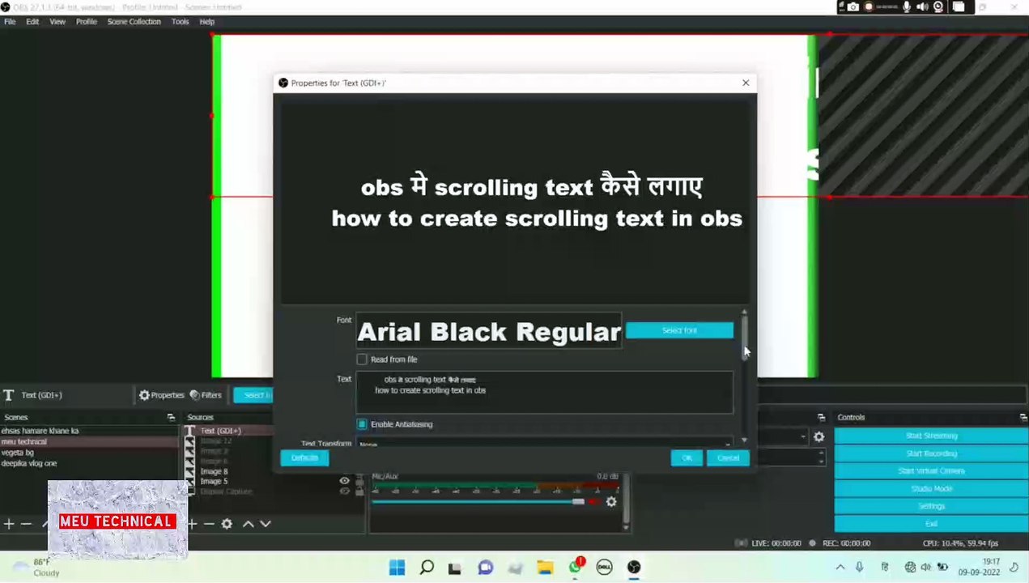
Task: Remove selected scene with minus icon
Action: (x=26, y=524)
